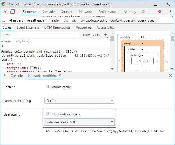This screenshot has width=175, height=145.
Task: Close the bottom drawer panel
Action: coord(170,75)
